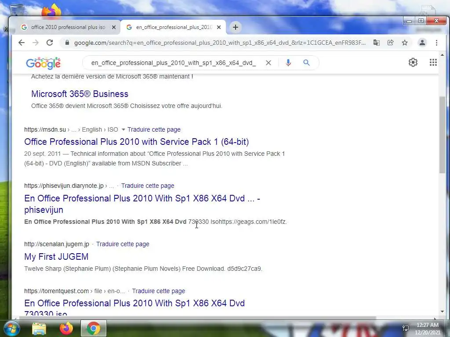Clear the Google search box
450x337 pixels.
coord(269,63)
